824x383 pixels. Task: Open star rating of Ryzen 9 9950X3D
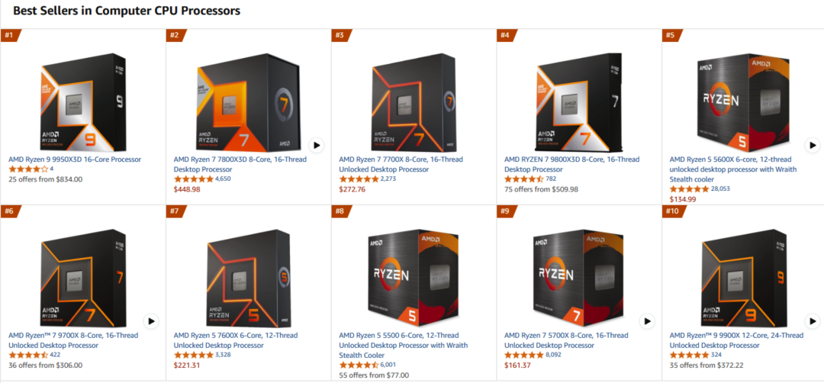[28, 169]
